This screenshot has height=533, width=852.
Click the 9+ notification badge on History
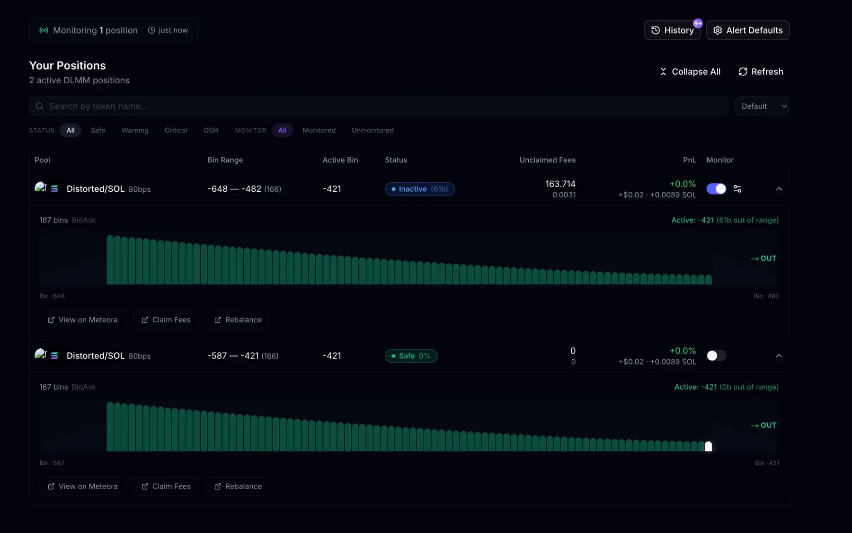click(698, 23)
